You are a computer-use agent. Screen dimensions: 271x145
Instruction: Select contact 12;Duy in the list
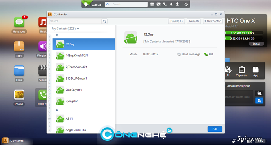pos(84,44)
